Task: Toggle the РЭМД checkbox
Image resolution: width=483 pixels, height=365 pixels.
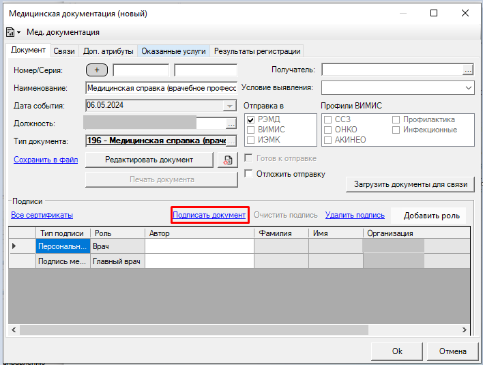Action: 251,119
